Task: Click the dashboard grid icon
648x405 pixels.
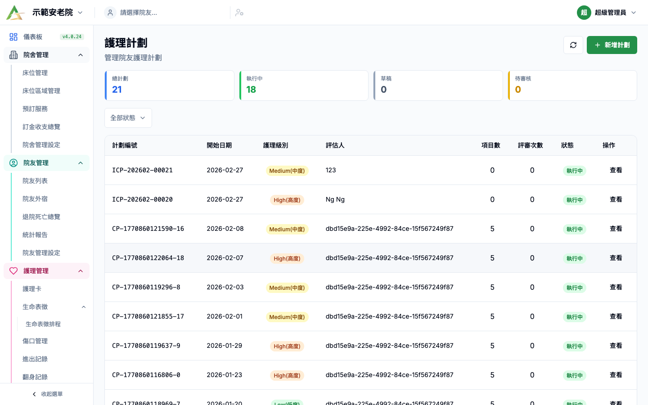Action: click(x=13, y=37)
